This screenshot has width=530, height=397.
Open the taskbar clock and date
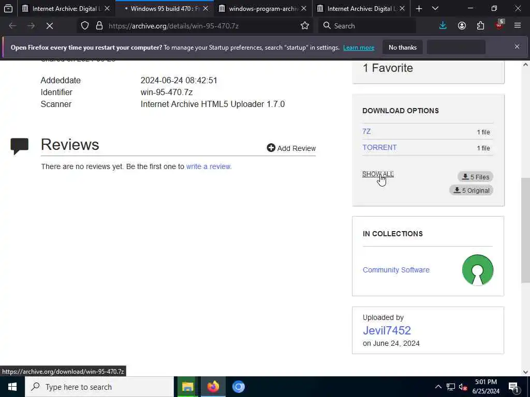click(485, 387)
